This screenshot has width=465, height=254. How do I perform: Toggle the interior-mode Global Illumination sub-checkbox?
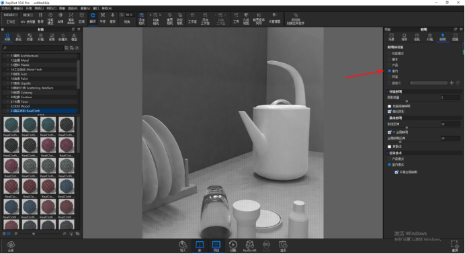tap(396, 172)
